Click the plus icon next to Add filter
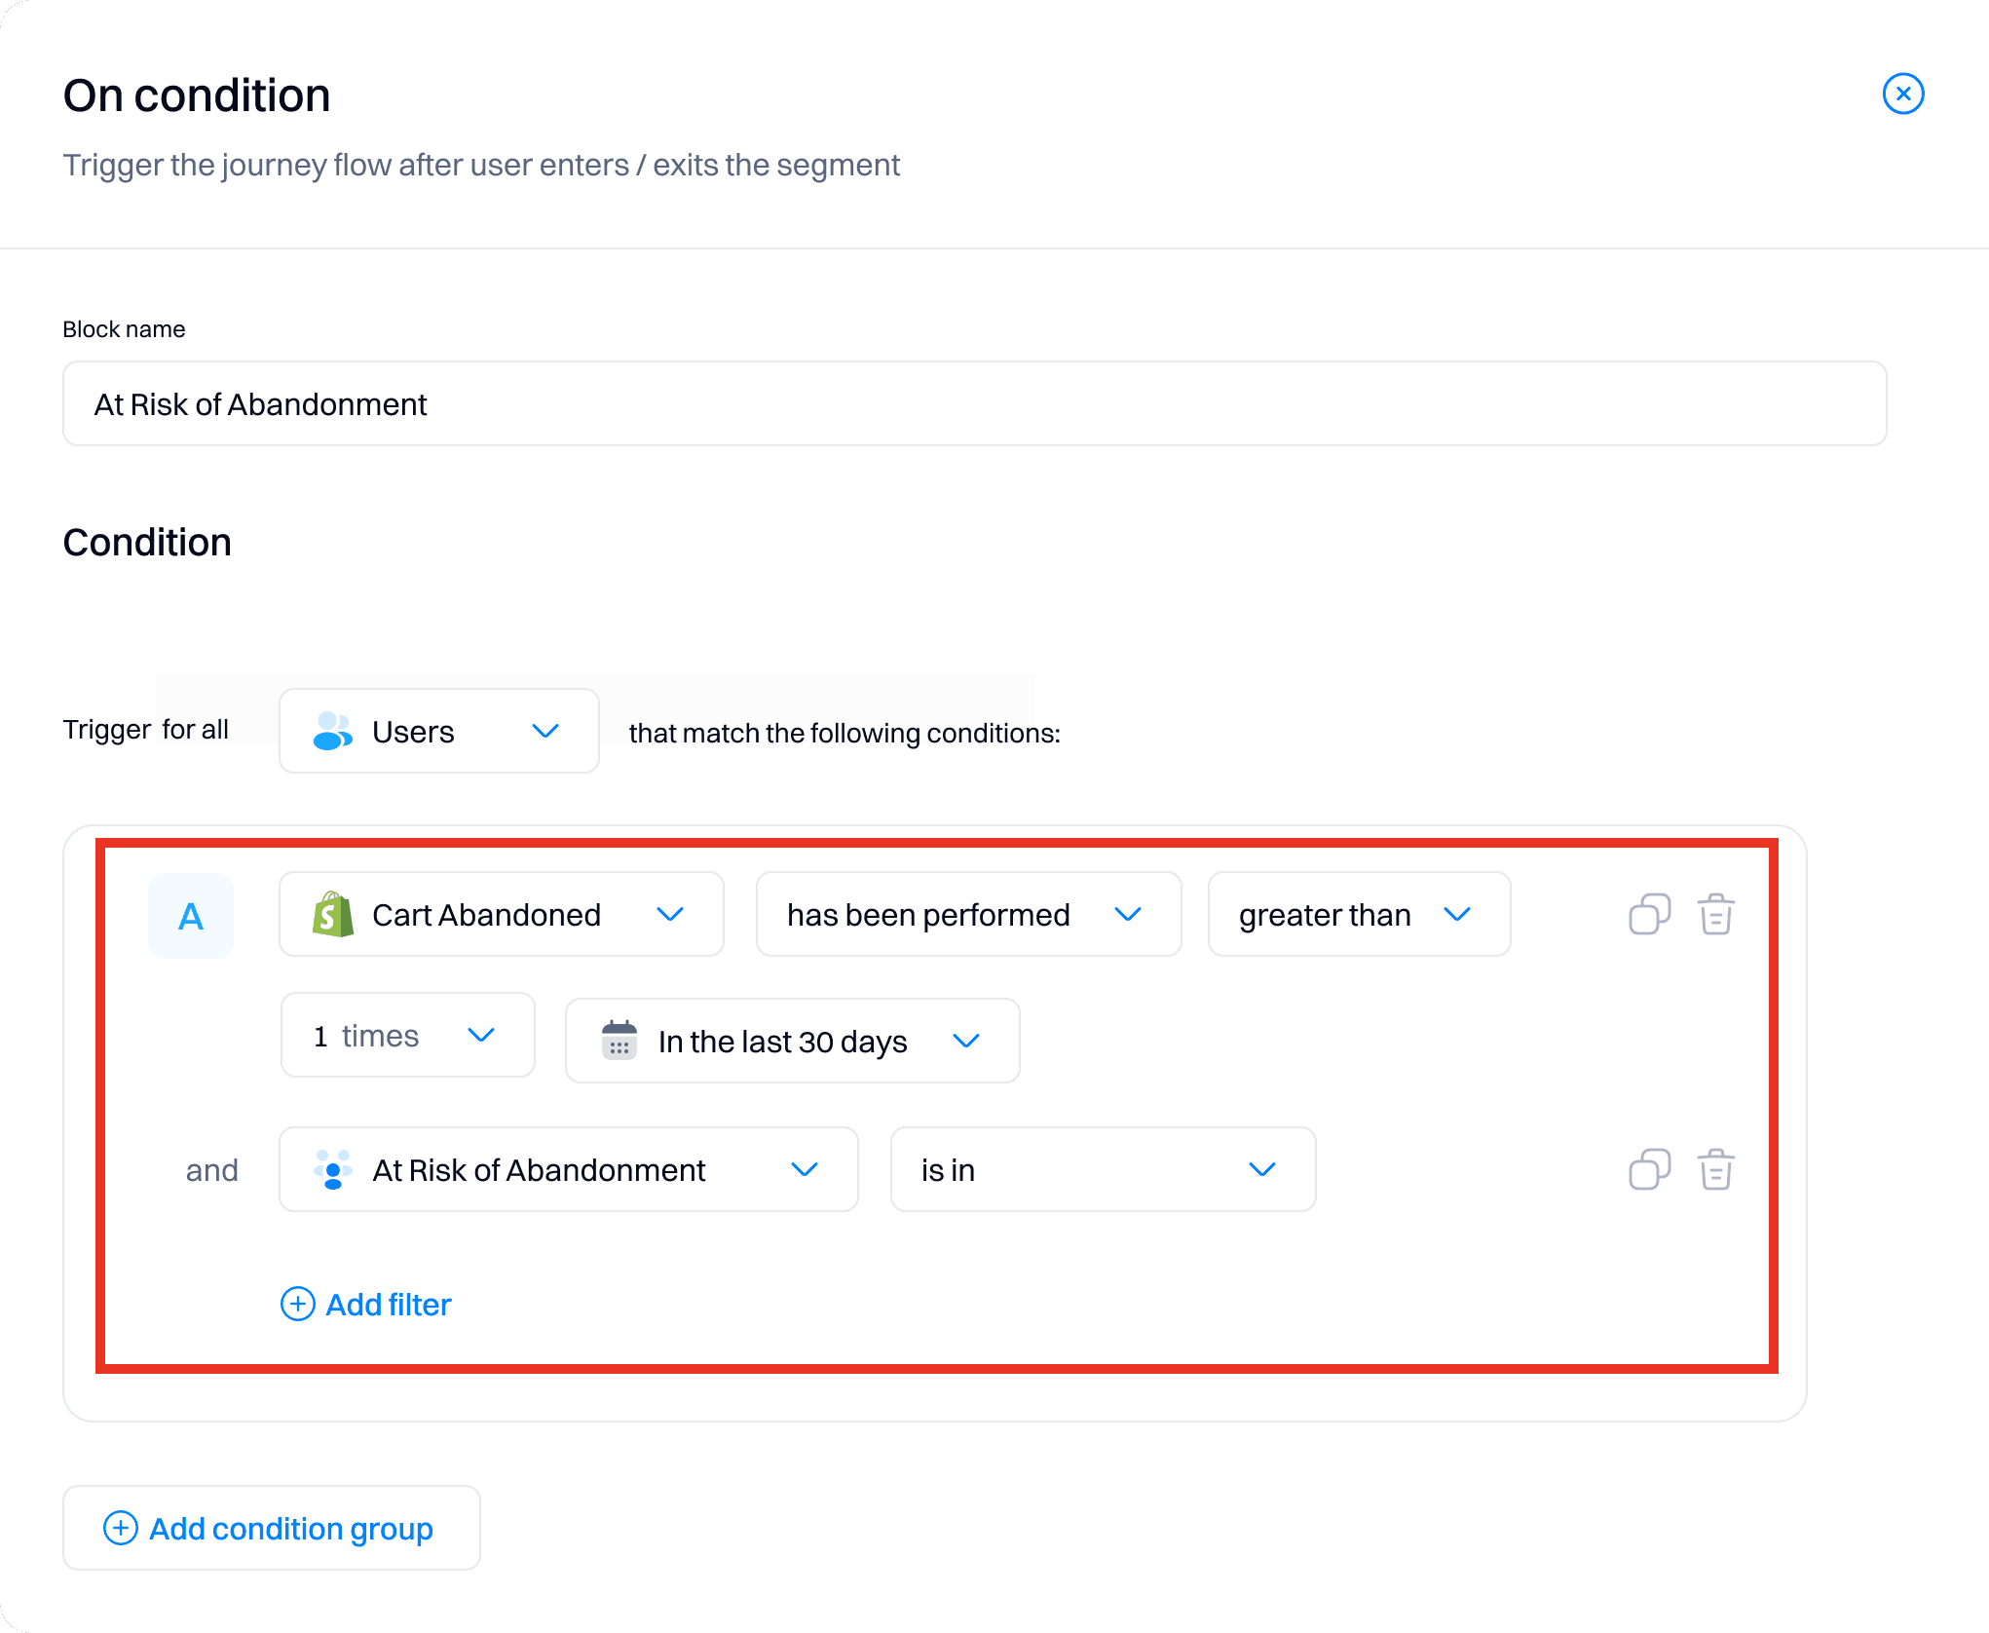The height and width of the screenshot is (1633, 1989). pyautogui.click(x=296, y=1304)
